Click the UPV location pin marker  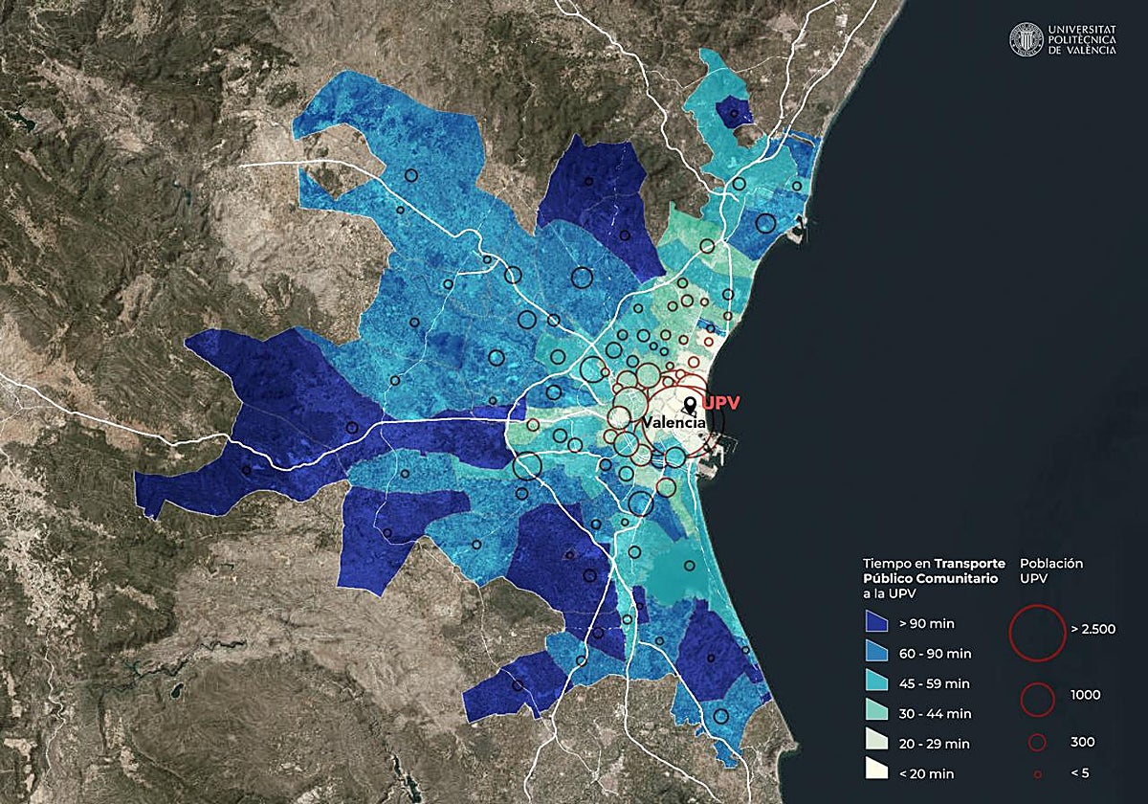tap(691, 404)
